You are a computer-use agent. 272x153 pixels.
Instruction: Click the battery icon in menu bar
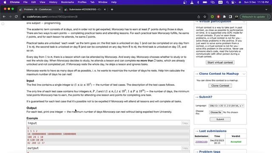click(x=205, y=2)
